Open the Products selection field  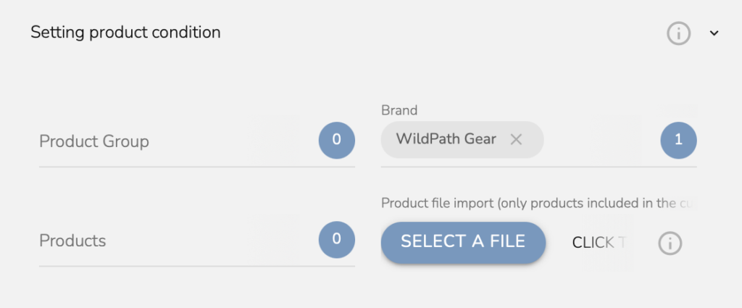tap(197, 241)
